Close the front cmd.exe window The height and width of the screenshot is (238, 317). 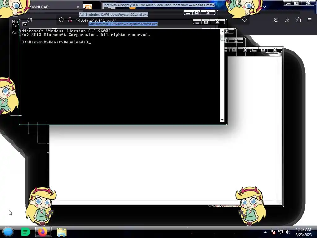point(217,22)
